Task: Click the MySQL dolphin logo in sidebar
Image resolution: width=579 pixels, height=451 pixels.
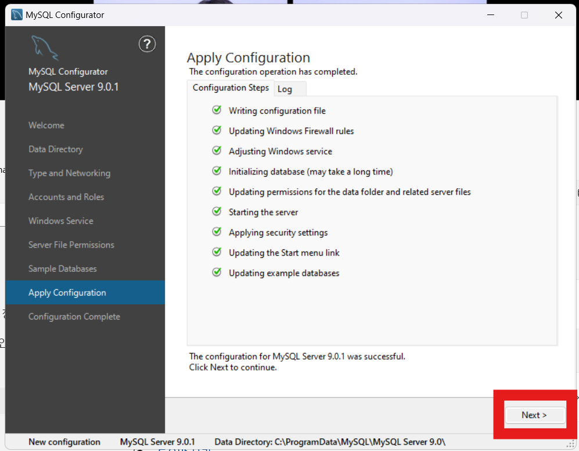Action: coord(45,48)
